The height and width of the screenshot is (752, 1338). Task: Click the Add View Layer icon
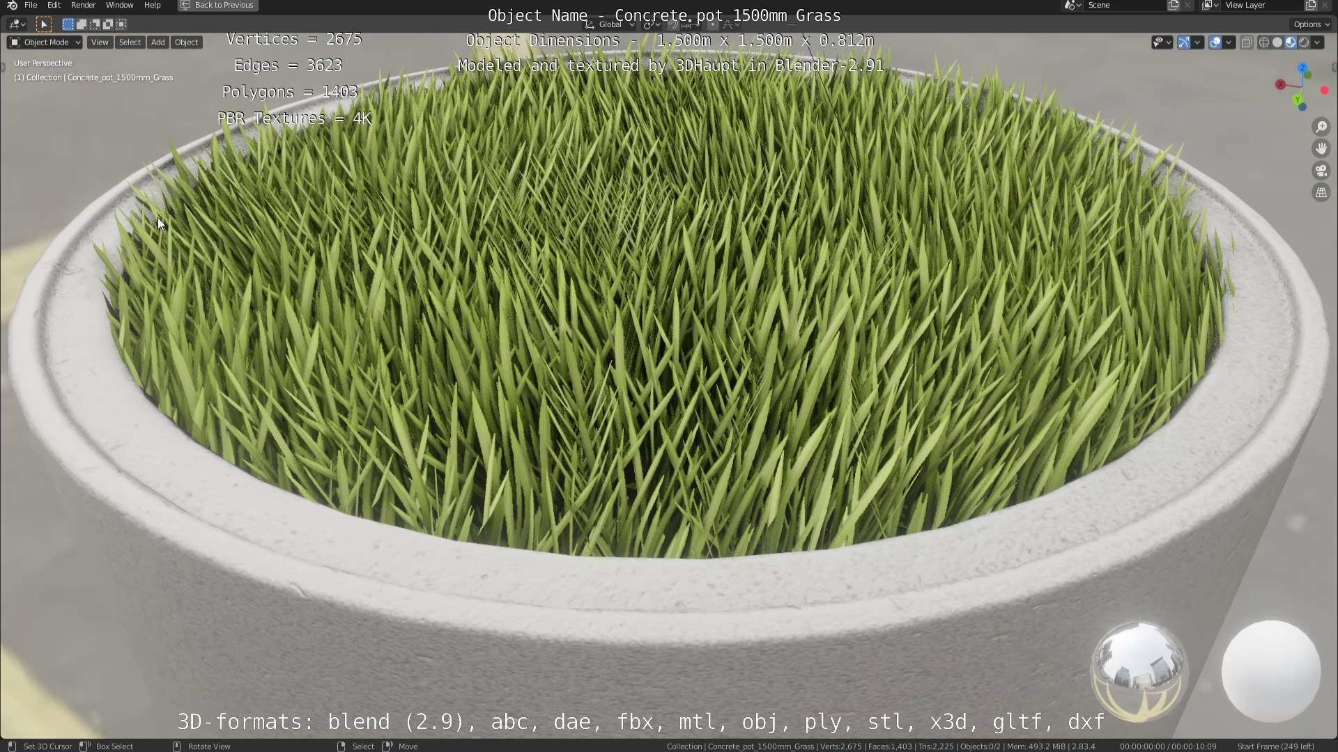point(1311,6)
